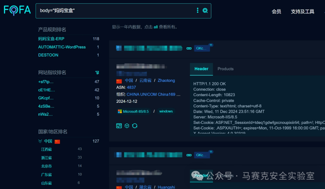Viewport: 325px width, 189px height.
Task: Click the cube product icon under Zhaotong result
Action: [127, 126]
